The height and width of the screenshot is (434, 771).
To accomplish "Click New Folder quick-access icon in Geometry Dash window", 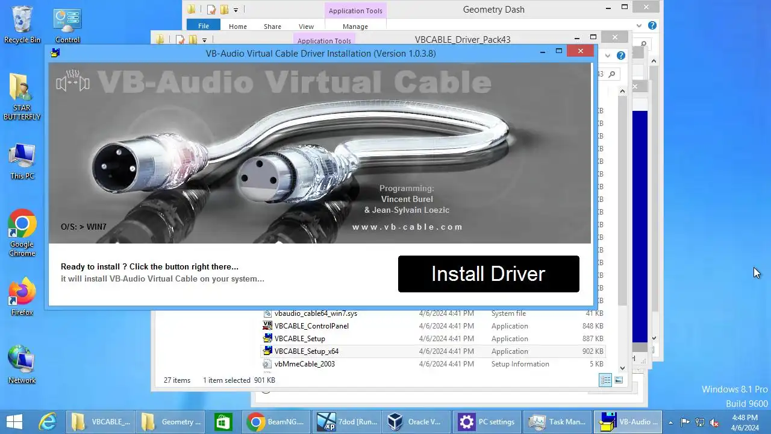I will 224,10.
